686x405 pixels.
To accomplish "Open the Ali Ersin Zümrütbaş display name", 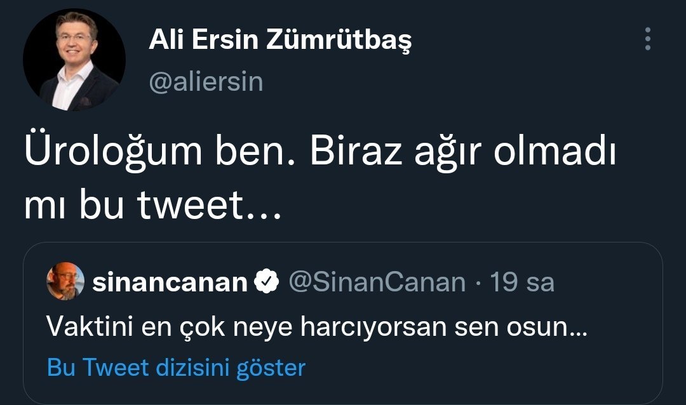I will 280,41.
